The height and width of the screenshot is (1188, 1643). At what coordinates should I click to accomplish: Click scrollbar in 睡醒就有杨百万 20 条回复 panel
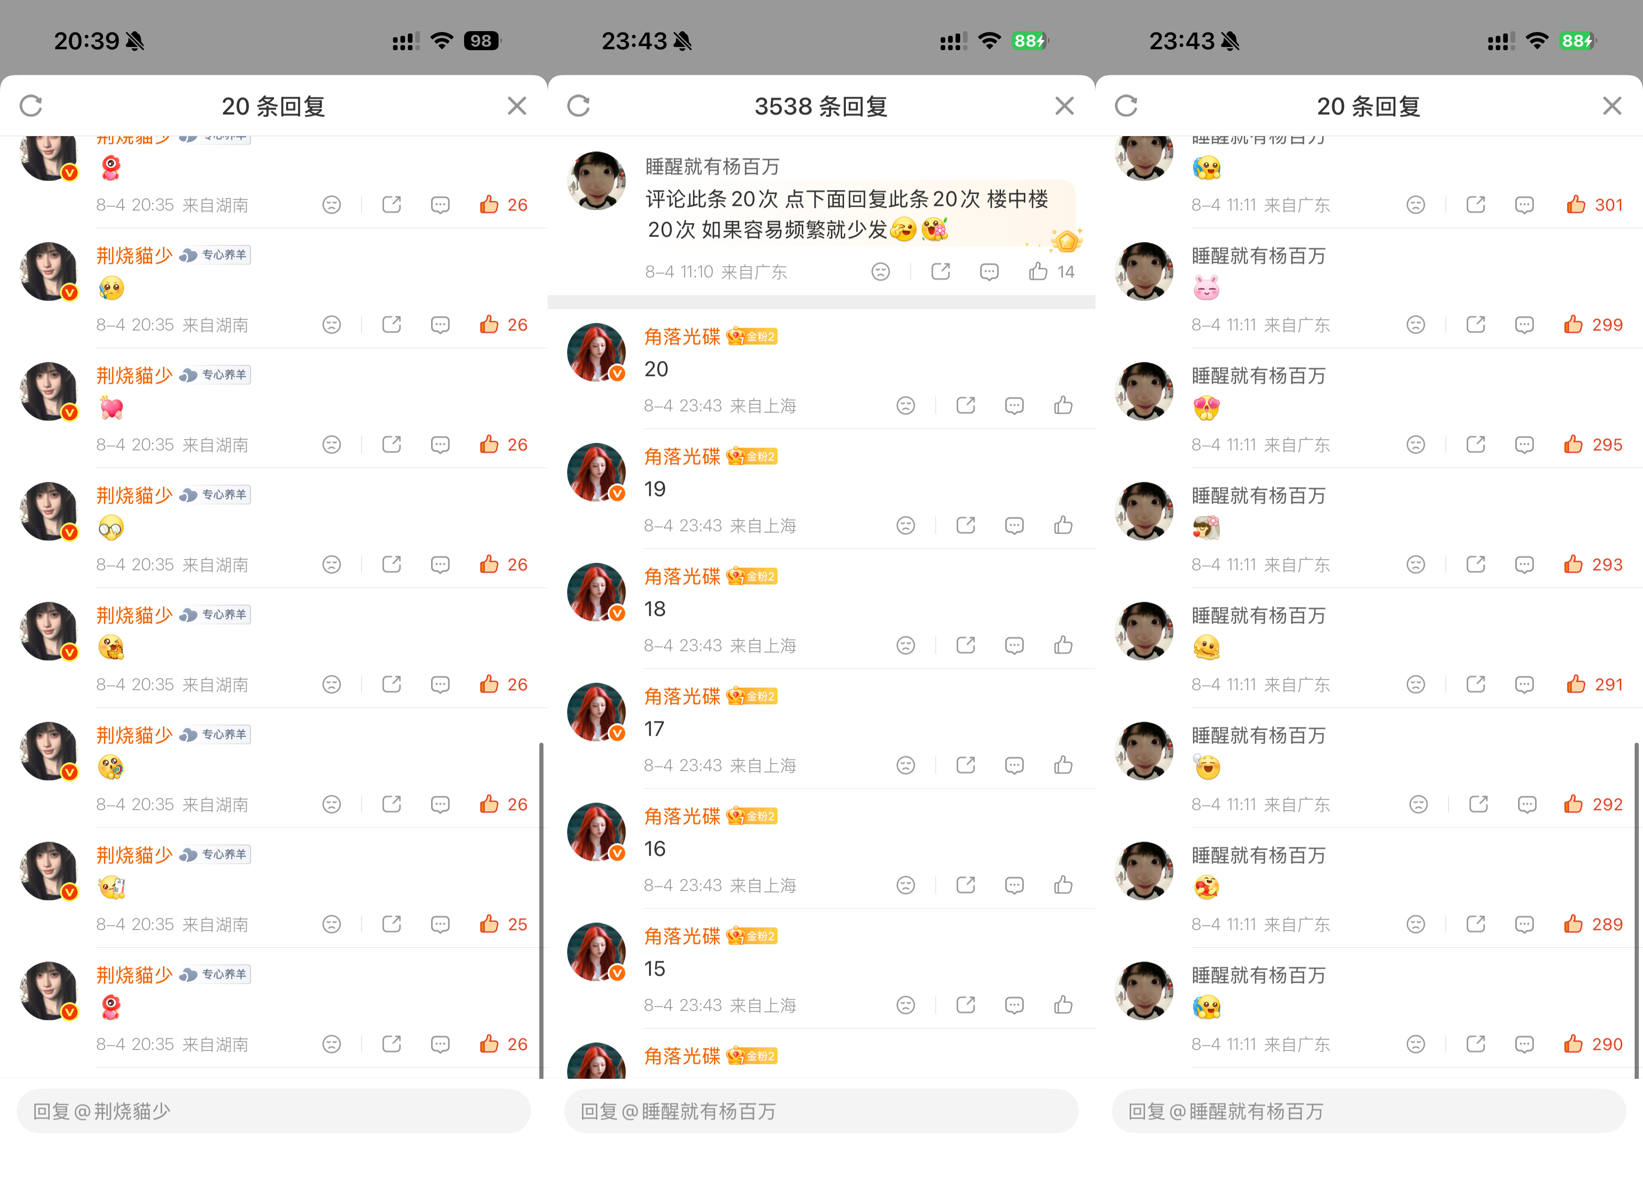1636,910
